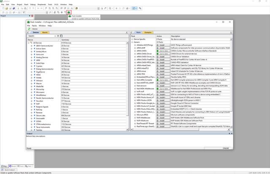270x174 pixels.
Task: Click the Manage Run-Time Environment diamond icon
Action: [62, 12]
